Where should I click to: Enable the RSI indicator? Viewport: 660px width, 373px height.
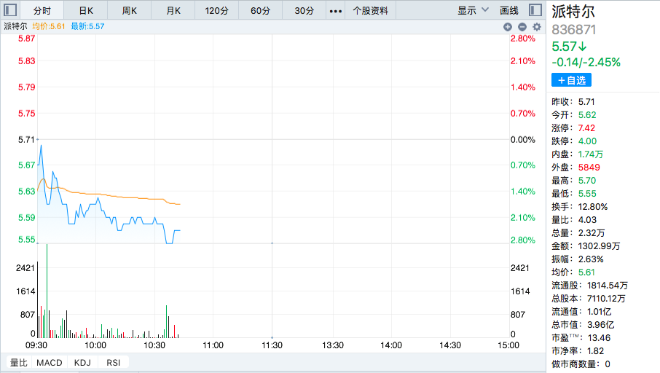(114, 362)
